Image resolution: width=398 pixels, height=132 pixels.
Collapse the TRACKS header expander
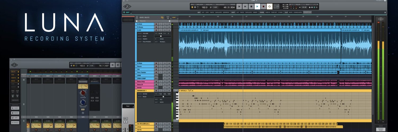137,21
